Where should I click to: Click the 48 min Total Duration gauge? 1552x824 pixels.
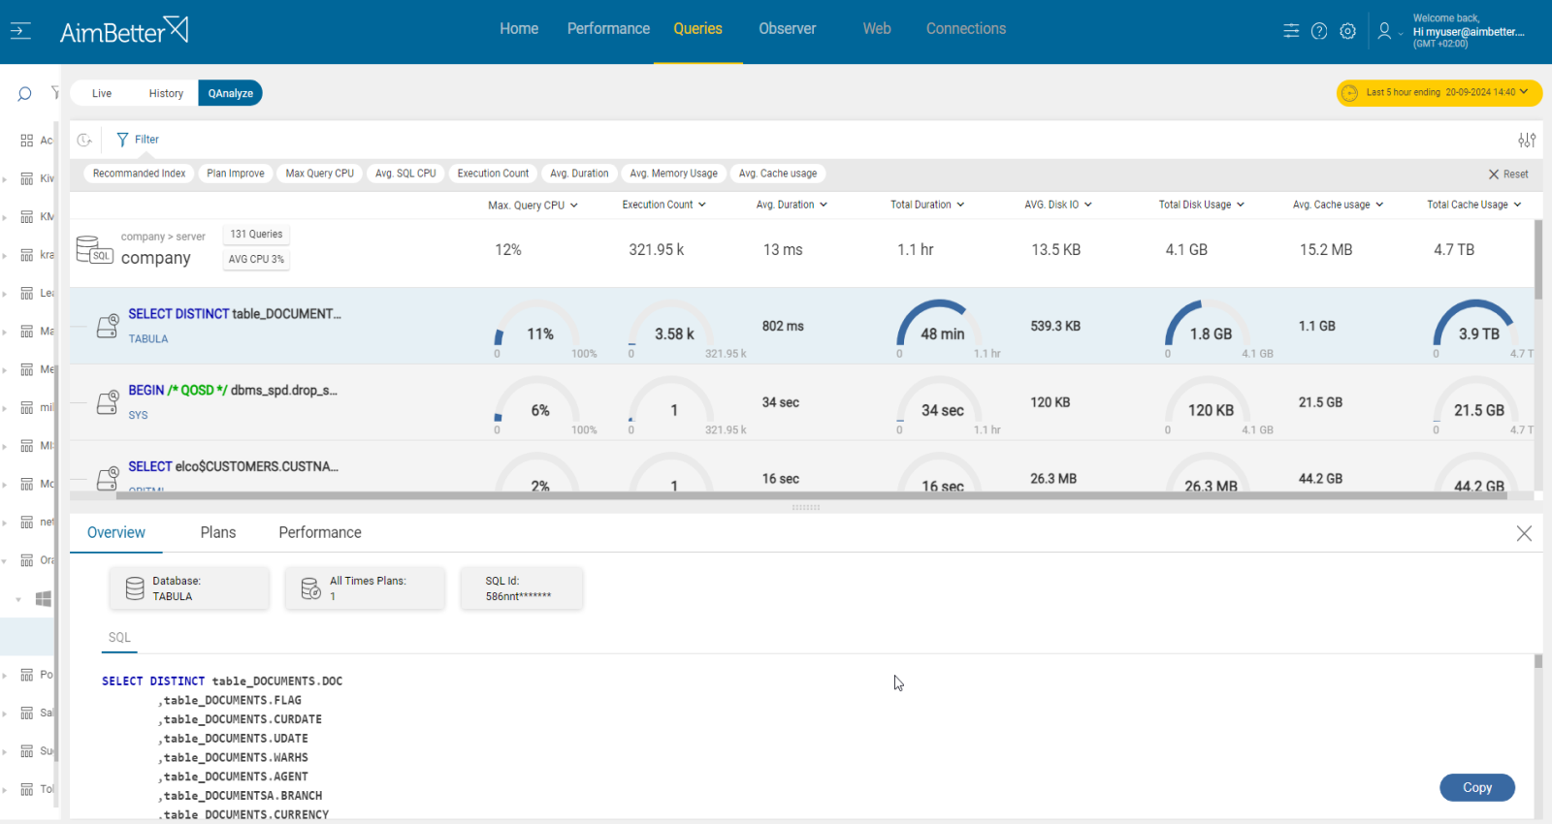tap(941, 327)
